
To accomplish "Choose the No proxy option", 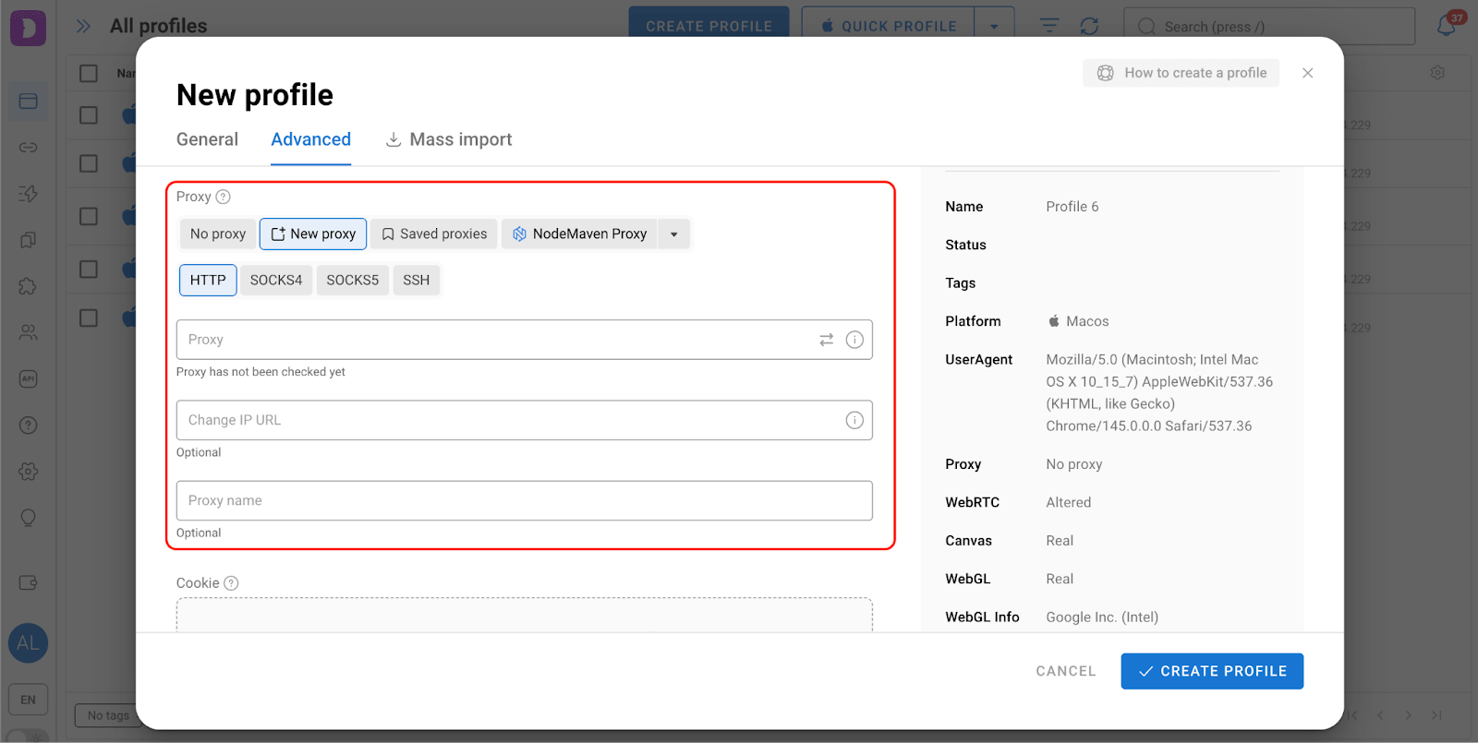I will point(218,234).
